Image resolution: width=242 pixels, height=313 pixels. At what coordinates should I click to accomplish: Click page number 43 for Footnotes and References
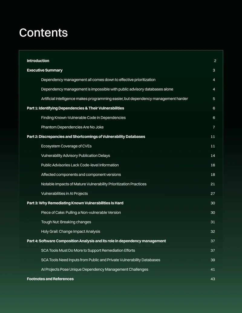(x=213, y=279)
